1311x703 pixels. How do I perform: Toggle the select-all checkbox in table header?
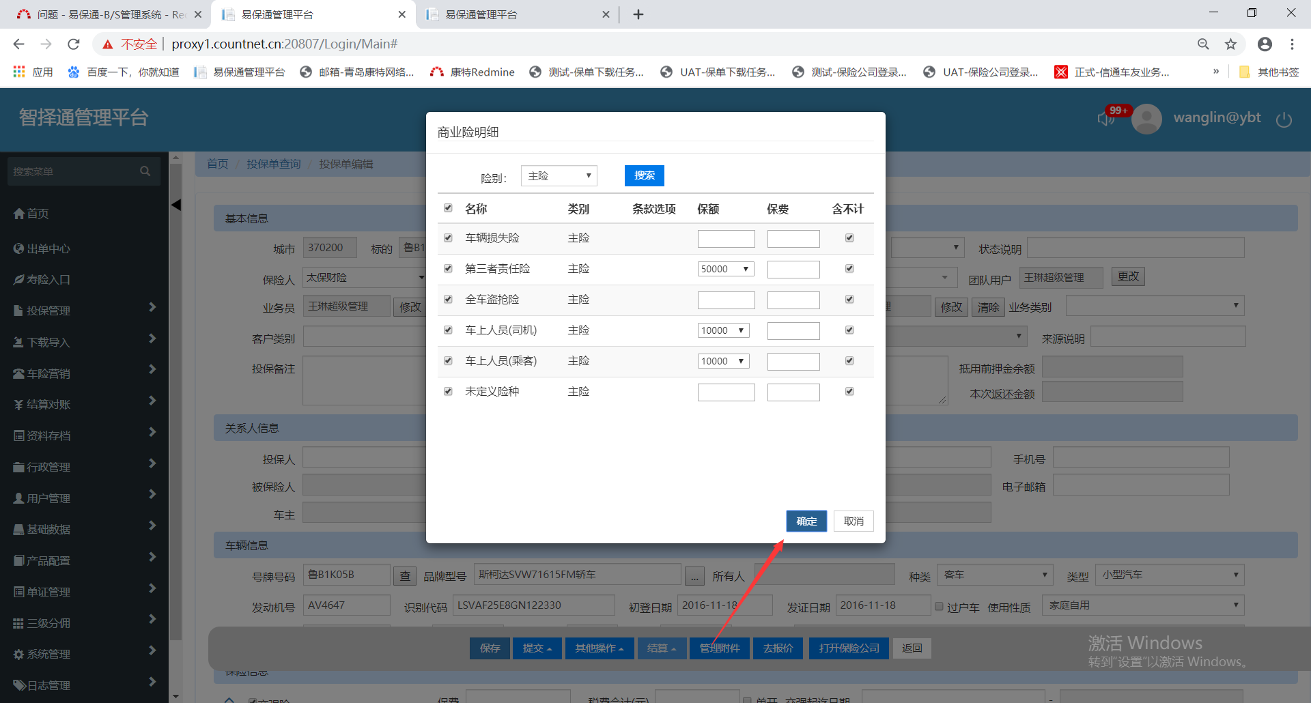point(448,208)
